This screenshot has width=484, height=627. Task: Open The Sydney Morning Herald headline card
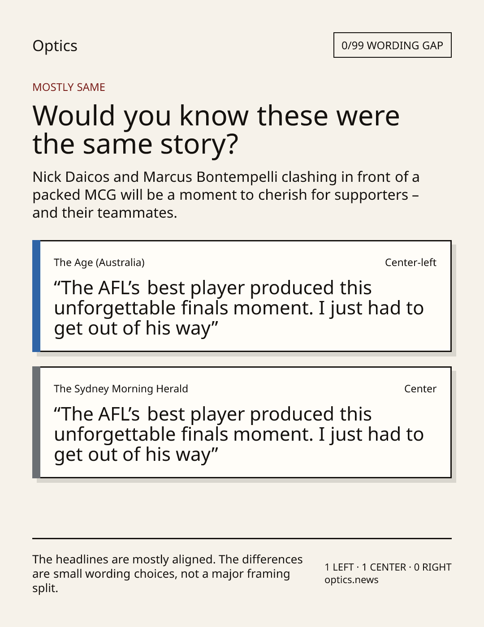click(242, 422)
